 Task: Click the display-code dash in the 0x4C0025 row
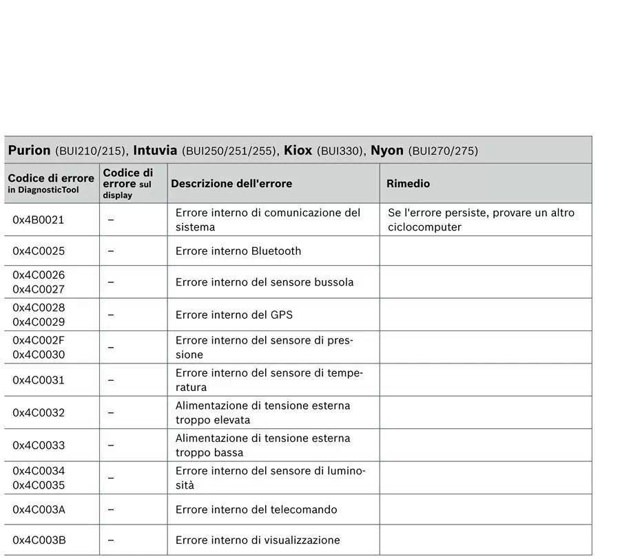111,251
